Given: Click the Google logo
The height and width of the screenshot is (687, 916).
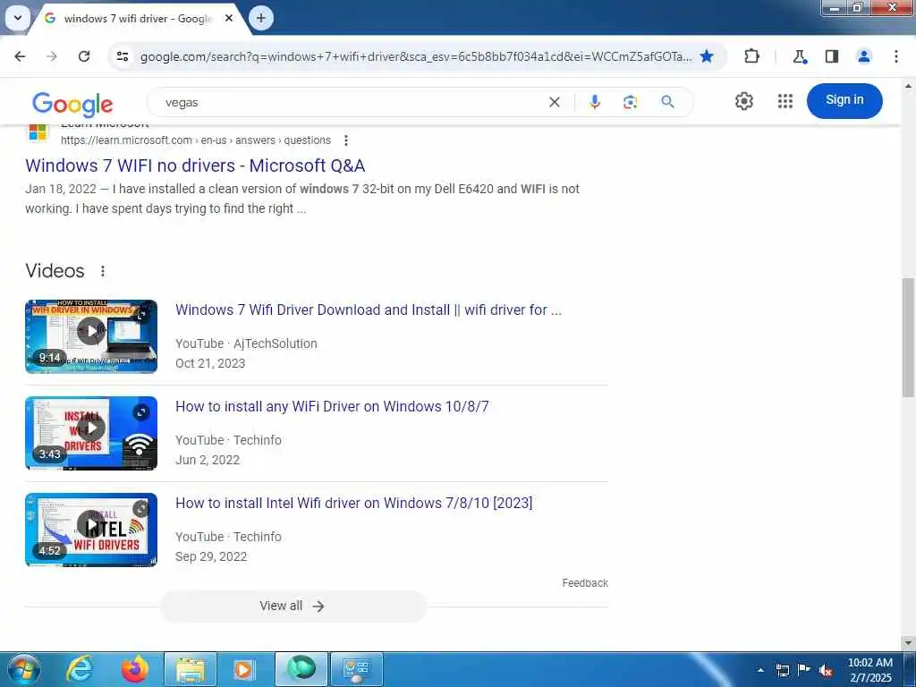Looking at the screenshot, I should coord(72,104).
